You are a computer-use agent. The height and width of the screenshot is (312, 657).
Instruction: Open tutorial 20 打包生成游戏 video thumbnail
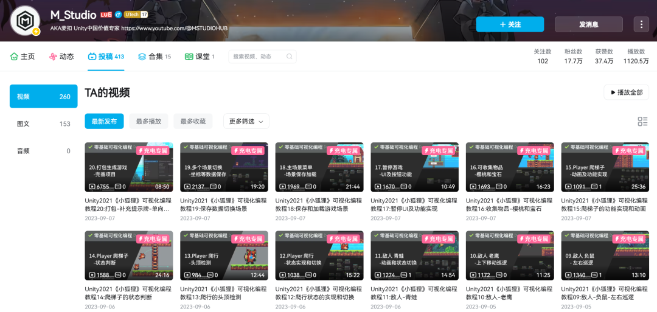click(x=128, y=167)
